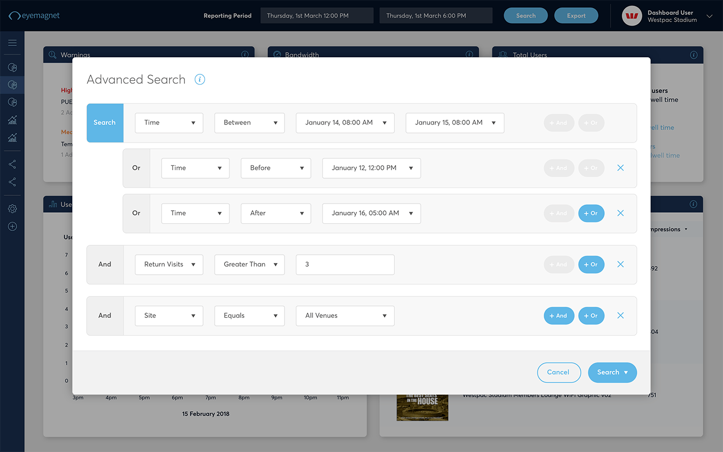
Task: Open the lower analytics chart sidebar icon
Action: (12, 137)
